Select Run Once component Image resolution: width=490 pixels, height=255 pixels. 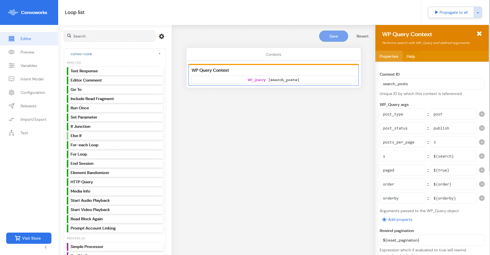(115, 108)
